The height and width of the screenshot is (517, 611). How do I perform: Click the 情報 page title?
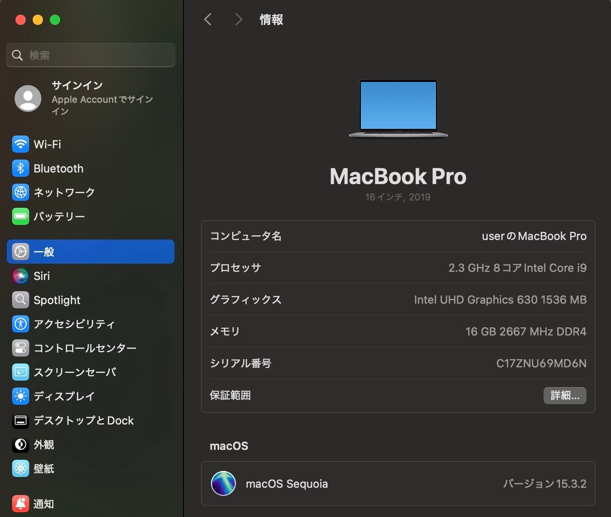tap(271, 19)
